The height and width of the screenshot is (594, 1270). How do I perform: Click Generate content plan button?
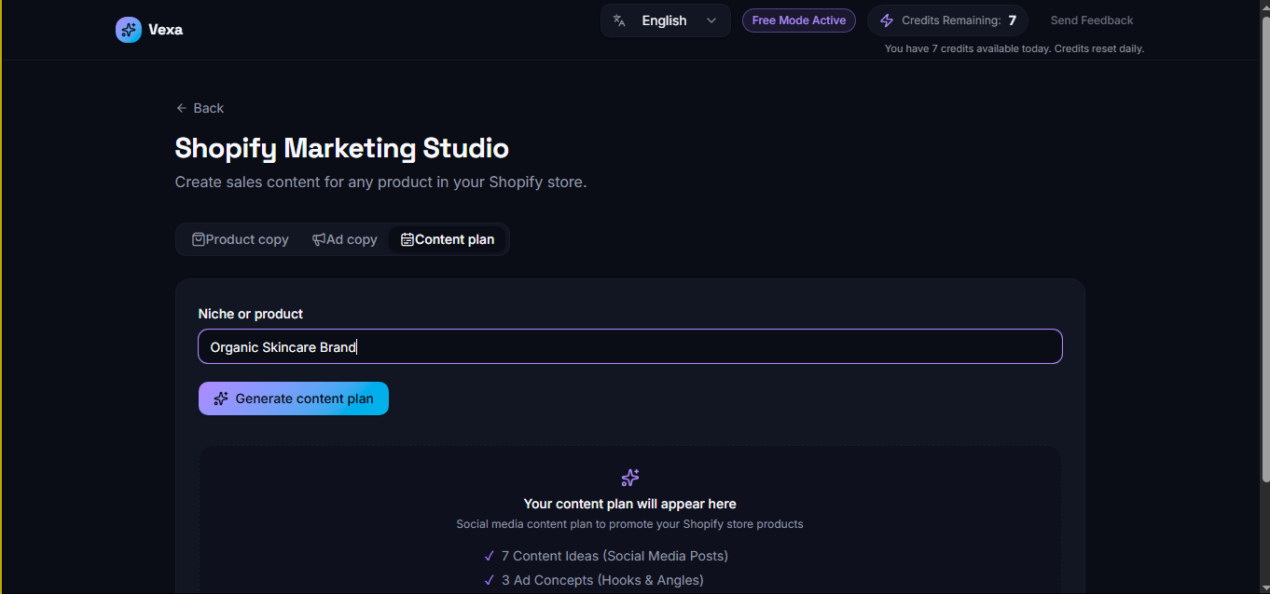pos(294,398)
